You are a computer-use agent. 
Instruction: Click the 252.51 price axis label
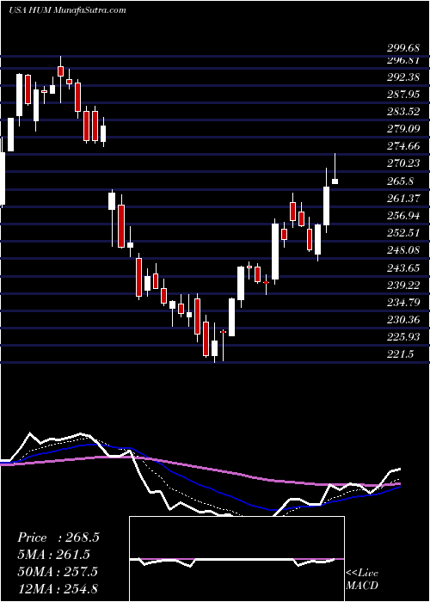(x=403, y=233)
